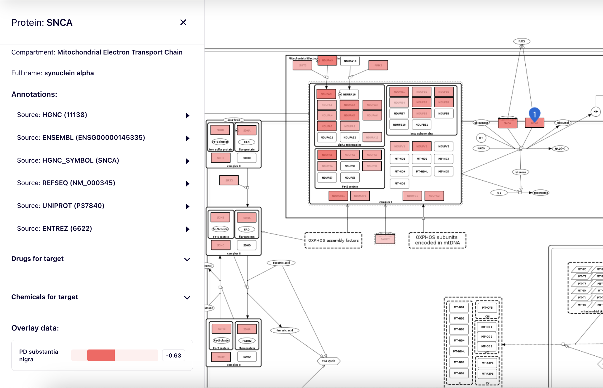Click the OXPHOS assembly factors box
603x388 pixels.
[x=333, y=240]
